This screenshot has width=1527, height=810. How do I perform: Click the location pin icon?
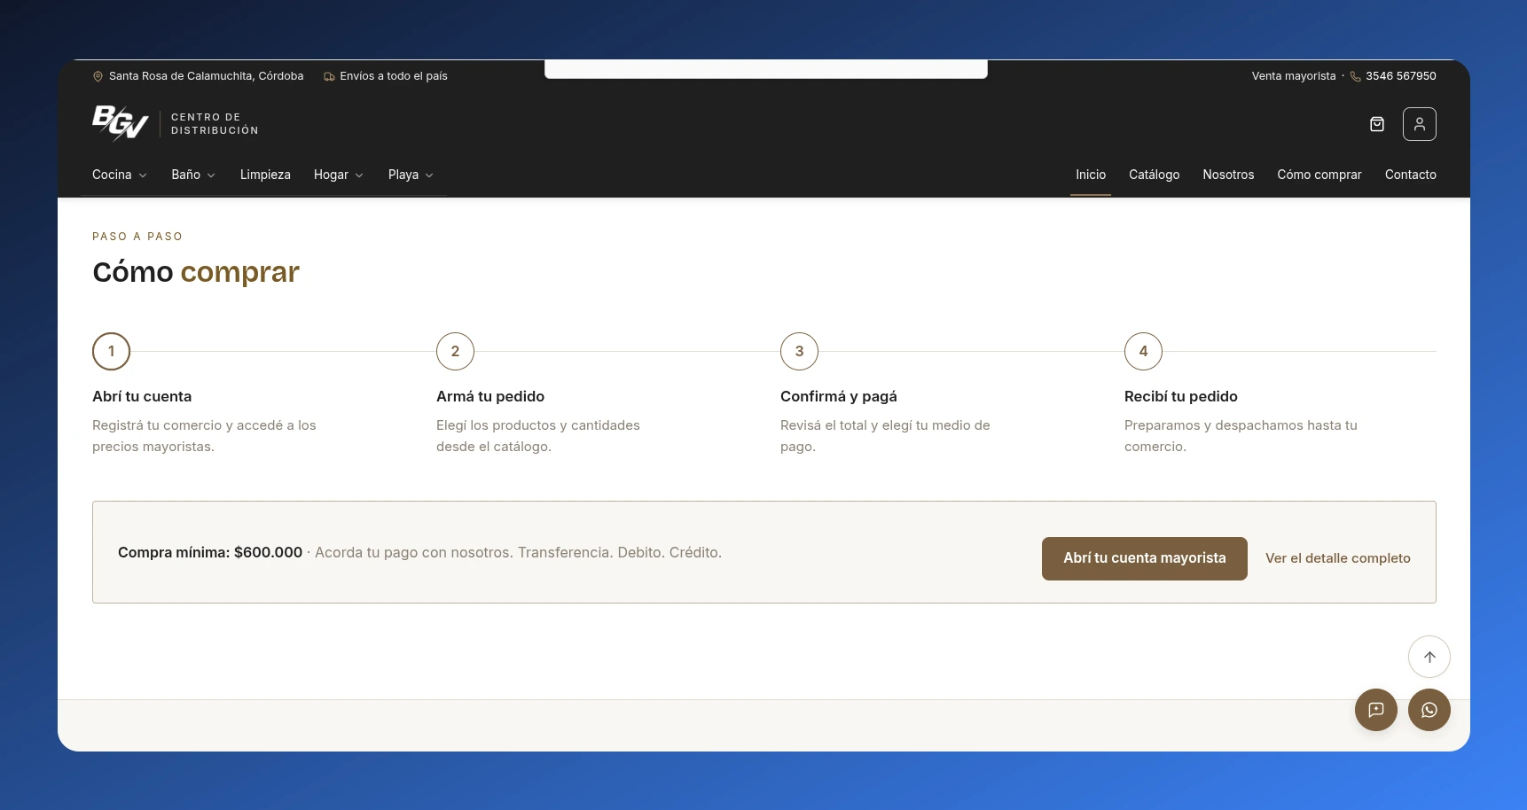tap(98, 76)
